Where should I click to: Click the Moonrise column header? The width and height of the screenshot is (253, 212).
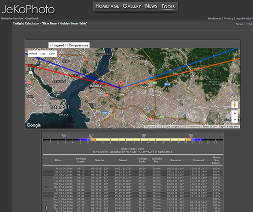click(x=175, y=160)
